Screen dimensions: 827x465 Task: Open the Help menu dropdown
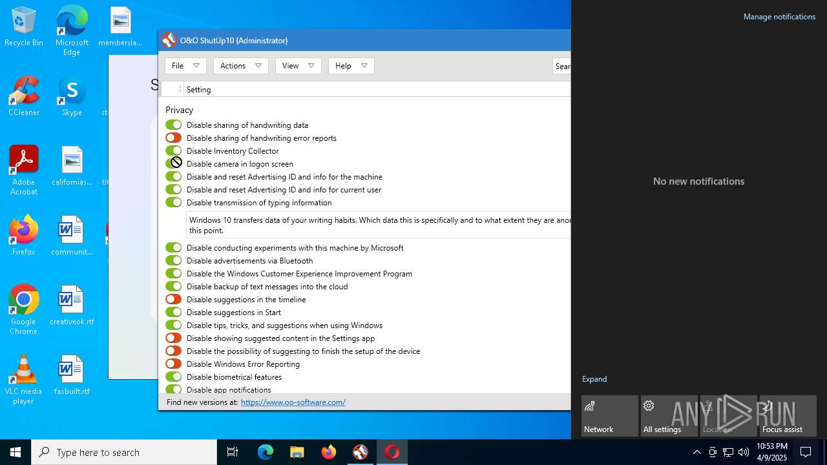coord(351,66)
